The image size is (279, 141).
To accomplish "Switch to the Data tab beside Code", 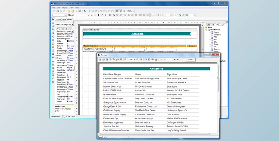I will [64, 19].
